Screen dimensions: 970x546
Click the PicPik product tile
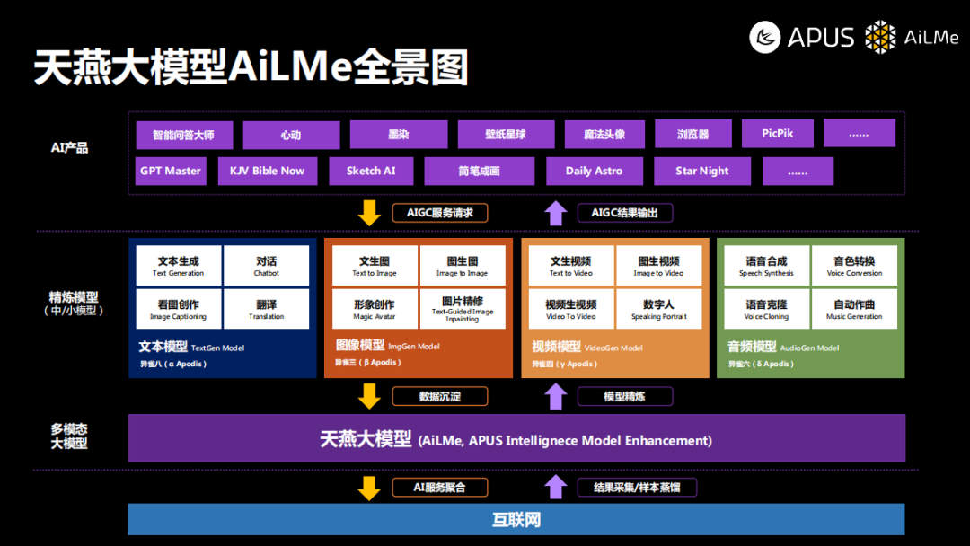(777, 134)
